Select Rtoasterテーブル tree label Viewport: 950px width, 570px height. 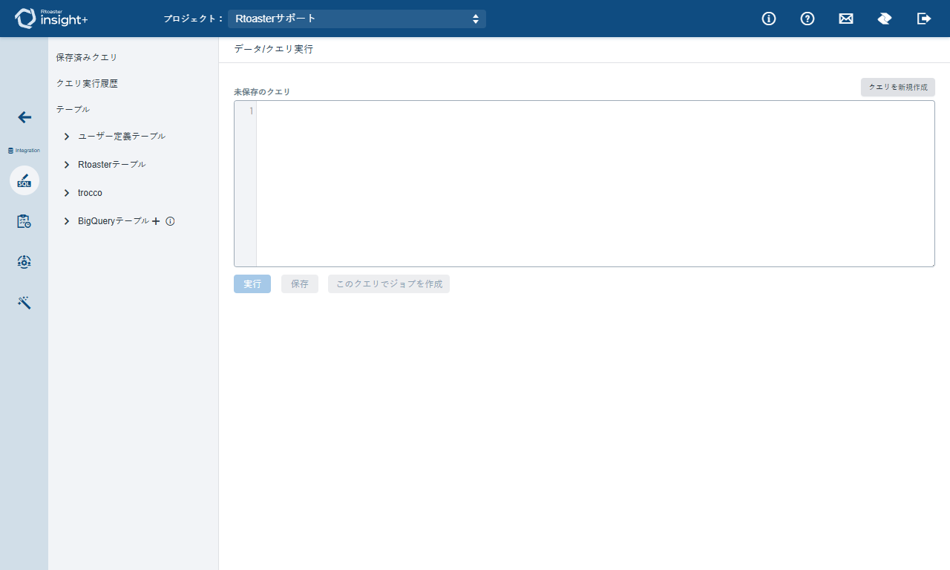click(x=111, y=165)
